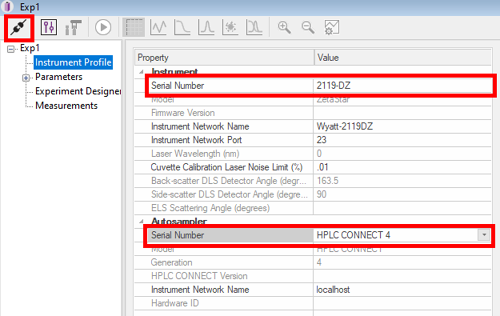Select Measurements in the tree
This screenshot has height=316, width=500.
click(66, 106)
